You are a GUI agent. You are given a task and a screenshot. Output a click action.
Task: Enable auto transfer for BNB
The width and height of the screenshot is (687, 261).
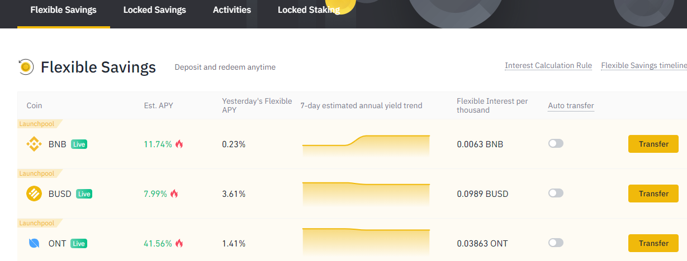(x=556, y=143)
